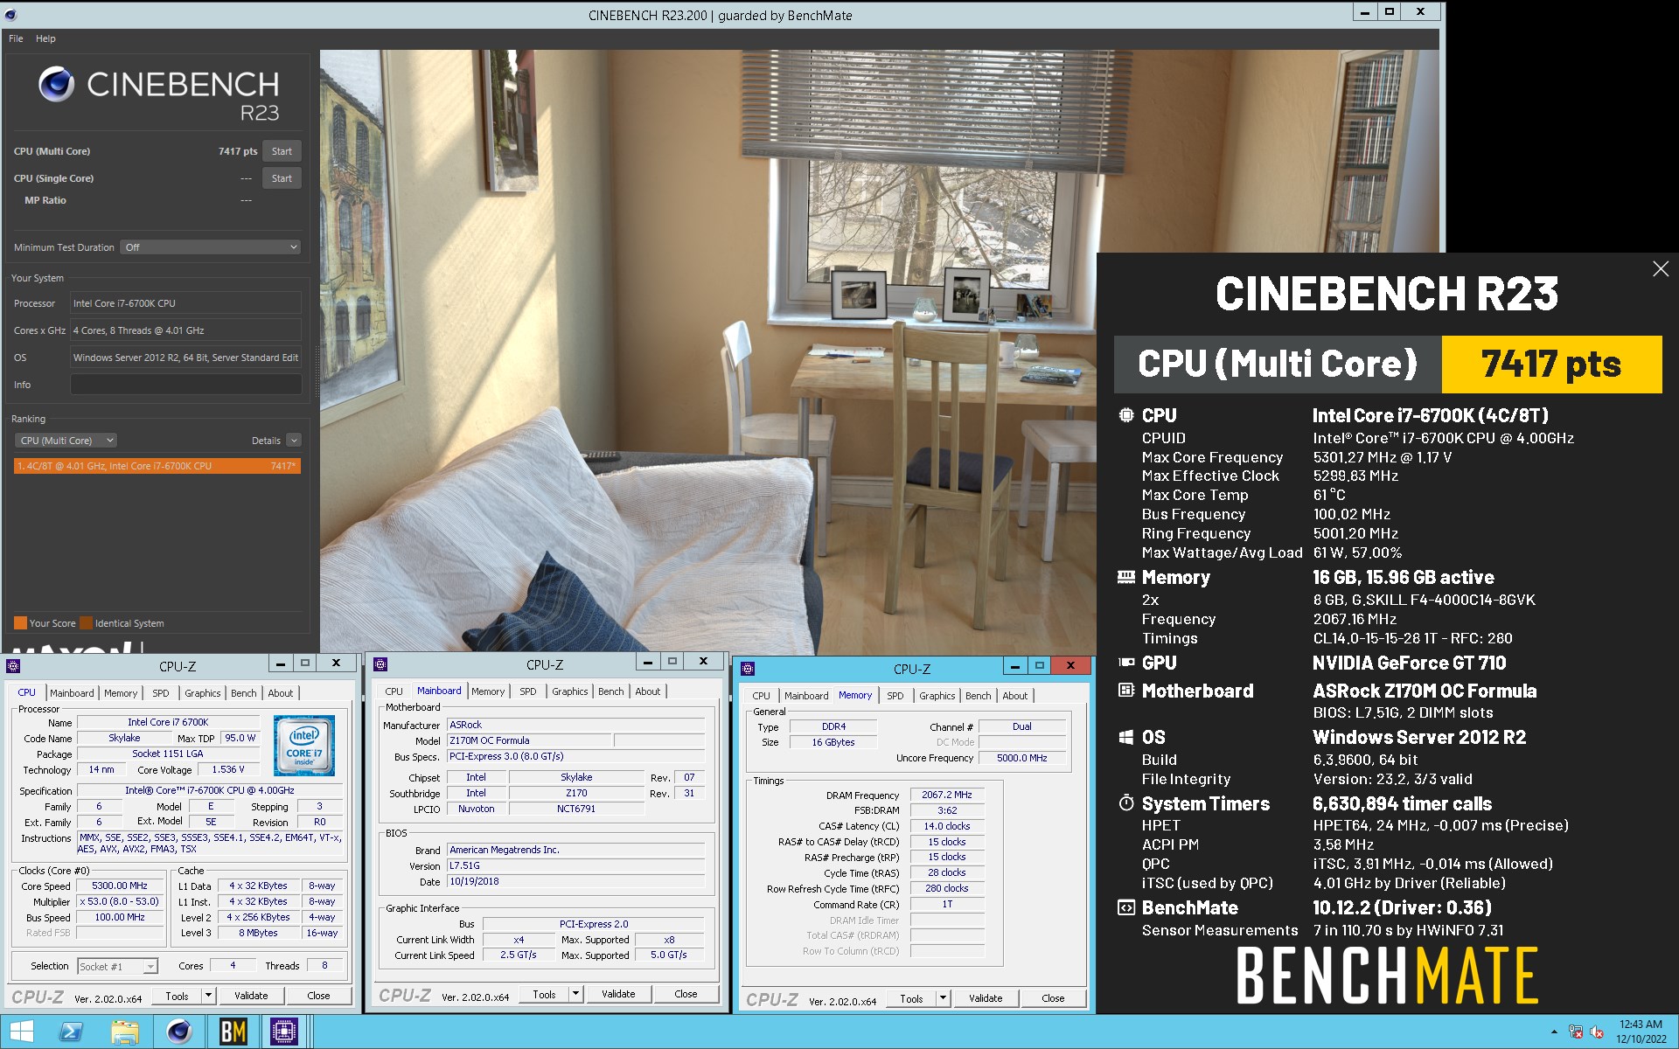The height and width of the screenshot is (1049, 1679).
Task: Click Core Speed value 5300.00 MHz
Action: tap(120, 886)
